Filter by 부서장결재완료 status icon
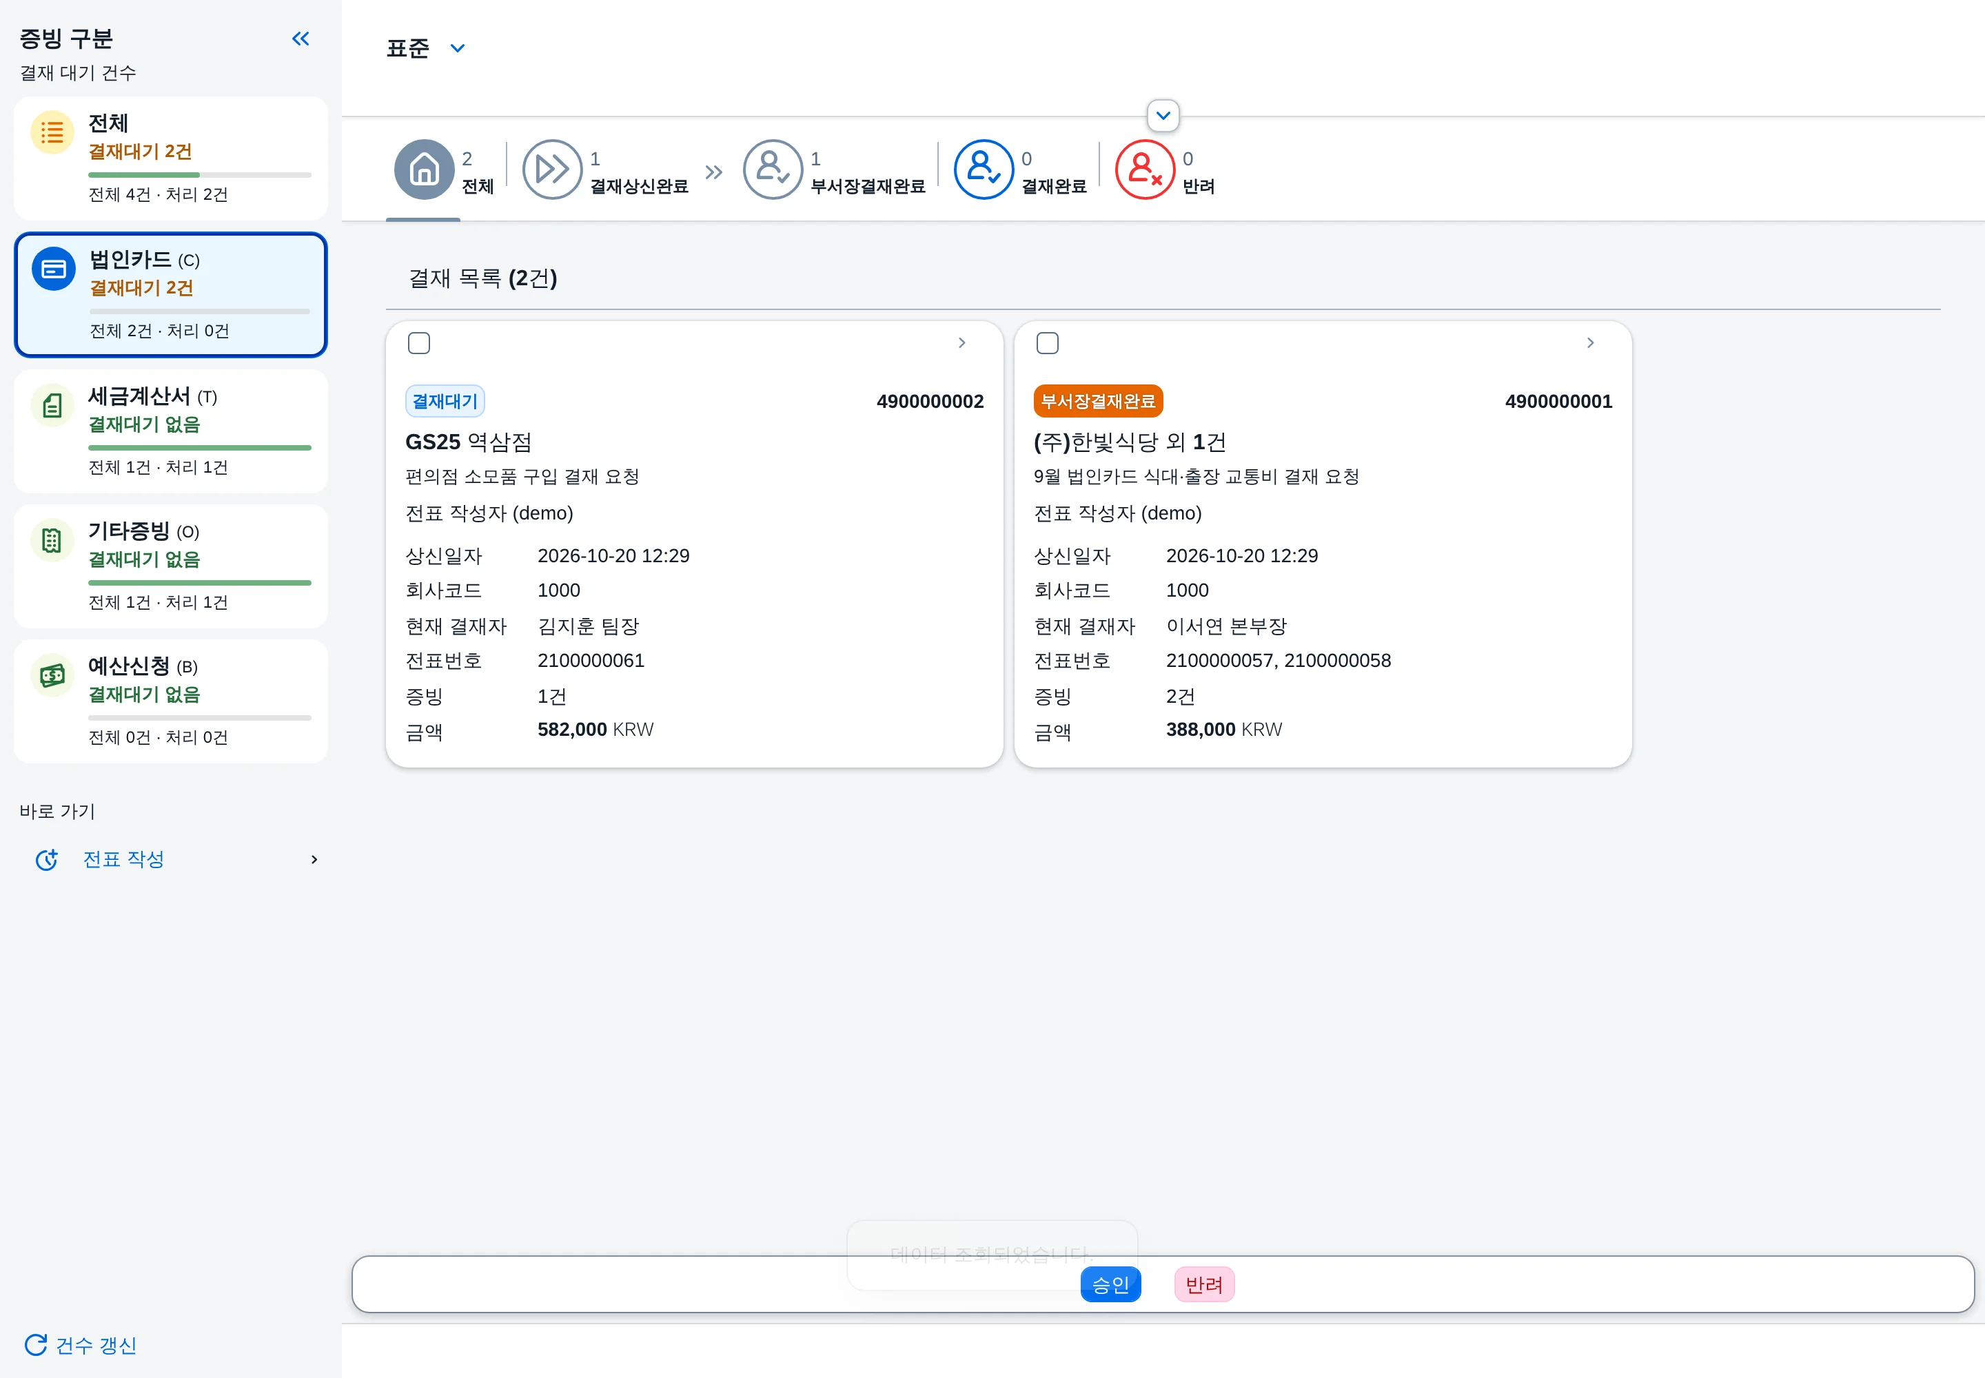1985x1378 pixels. [773, 169]
